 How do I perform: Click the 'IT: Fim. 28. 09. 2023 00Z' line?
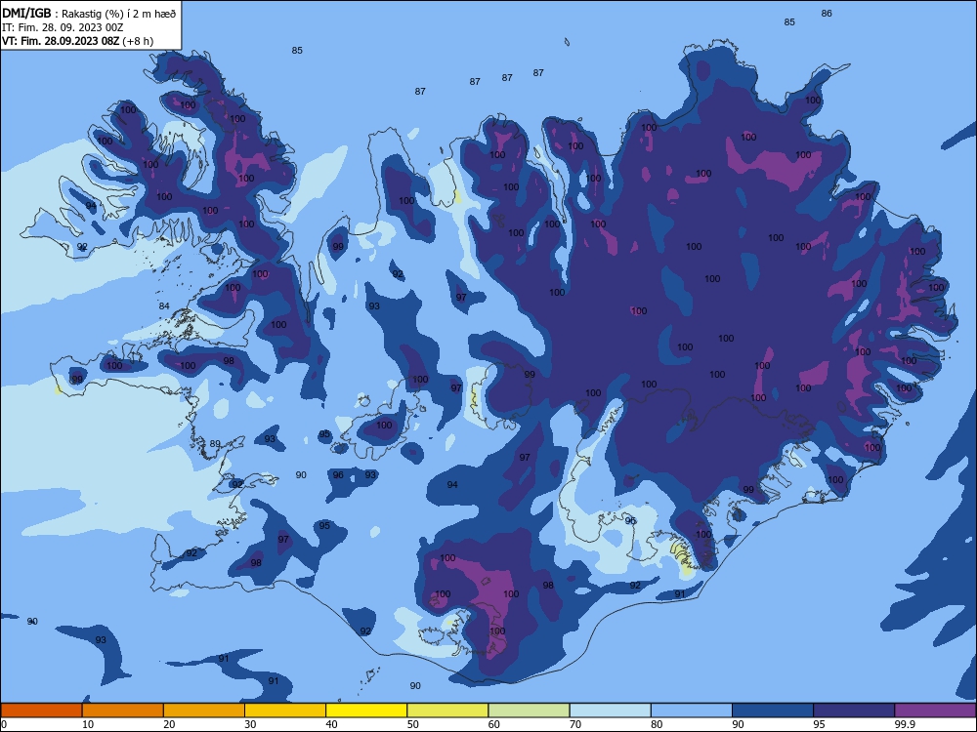coord(63,27)
